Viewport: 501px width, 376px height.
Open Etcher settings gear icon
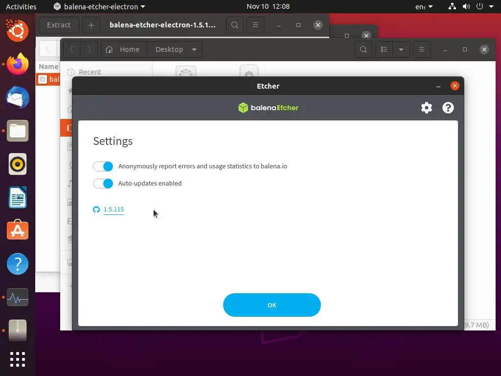(x=427, y=108)
